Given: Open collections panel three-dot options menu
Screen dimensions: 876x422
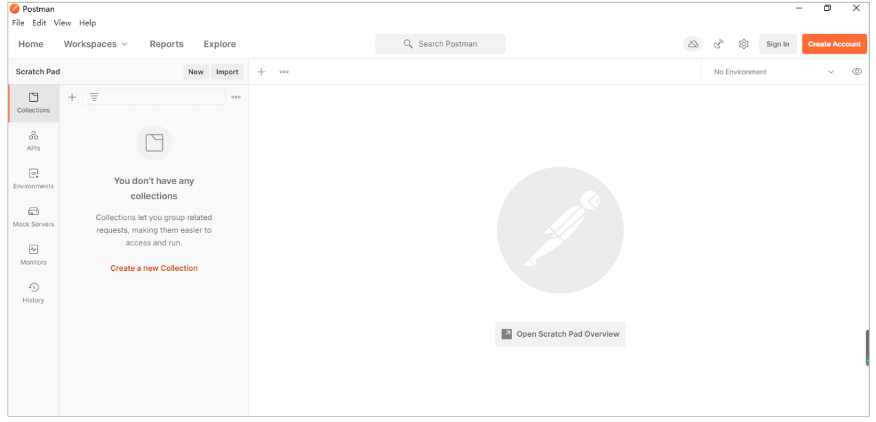Looking at the screenshot, I should (x=236, y=98).
